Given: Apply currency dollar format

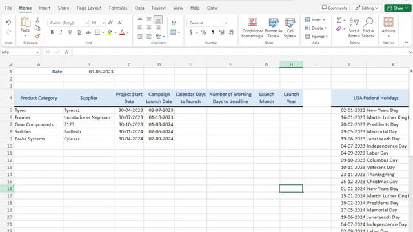Looking at the screenshot, I should (191, 32).
